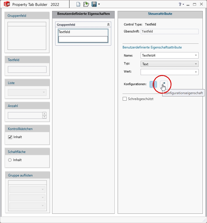Open the sample Liste dropdown in palette
The image size is (207, 223).
pyautogui.click(x=27, y=92)
